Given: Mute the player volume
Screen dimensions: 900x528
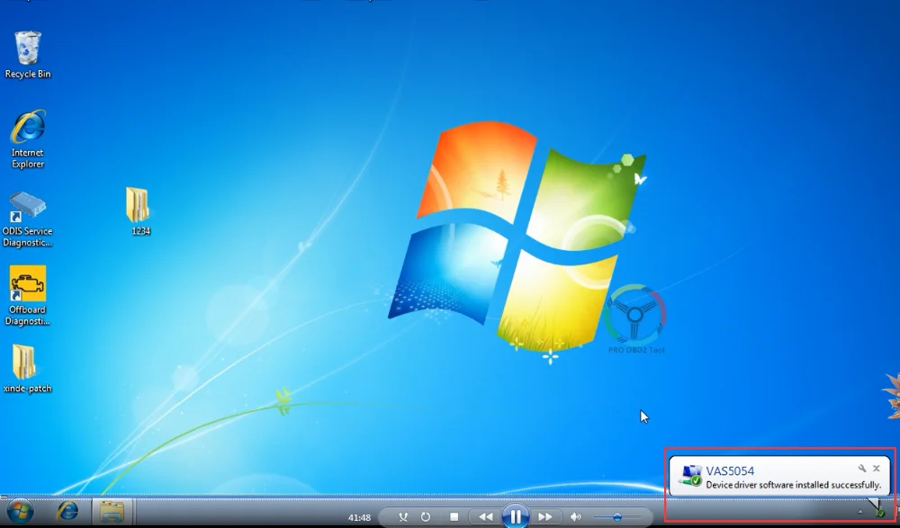Looking at the screenshot, I should (x=576, y=517).
